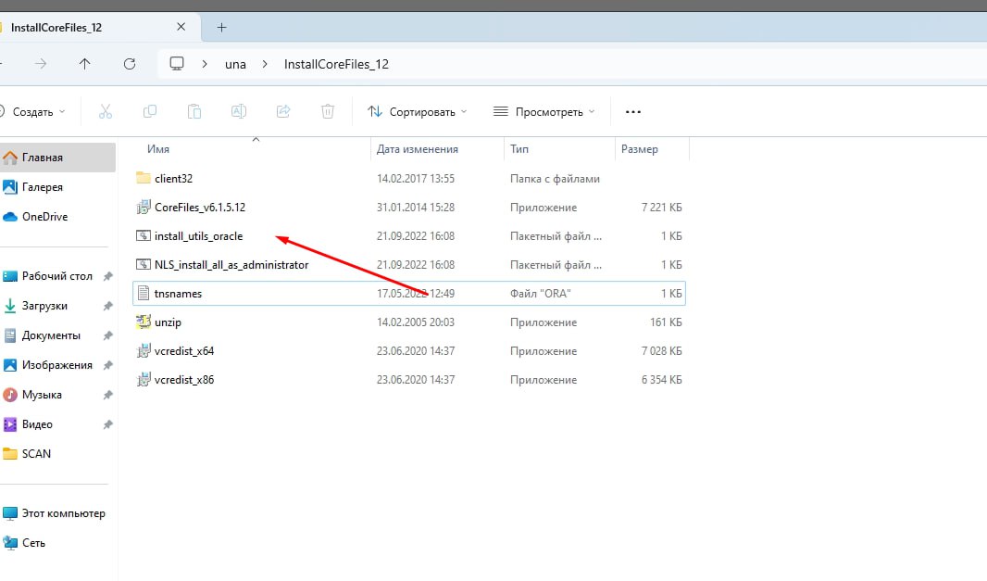Screen dimensions: 987x581
Task: Expand chevron before una in address bar
Action: 205,64
